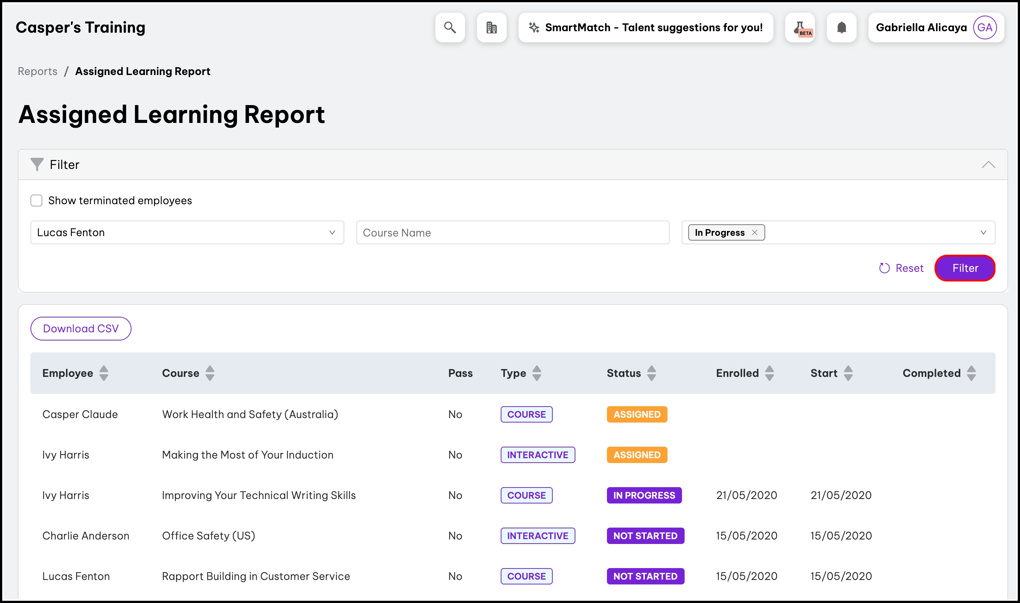Open SmartMatch talent suggestions
1020x603 pixels.
pos(645,27)
